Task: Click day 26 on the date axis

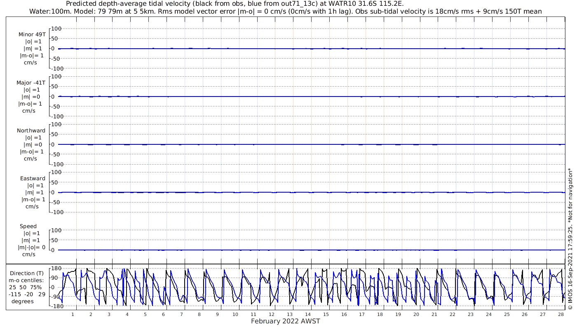Action: pyautogui.click(x=525, y=314)
